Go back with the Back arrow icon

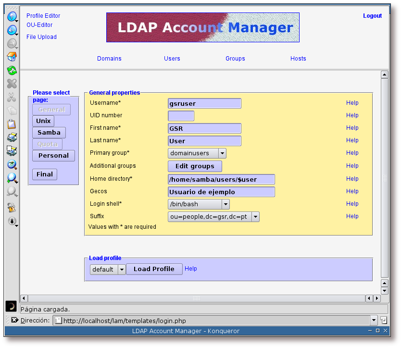pyautogui.click(x=12, y=30)
